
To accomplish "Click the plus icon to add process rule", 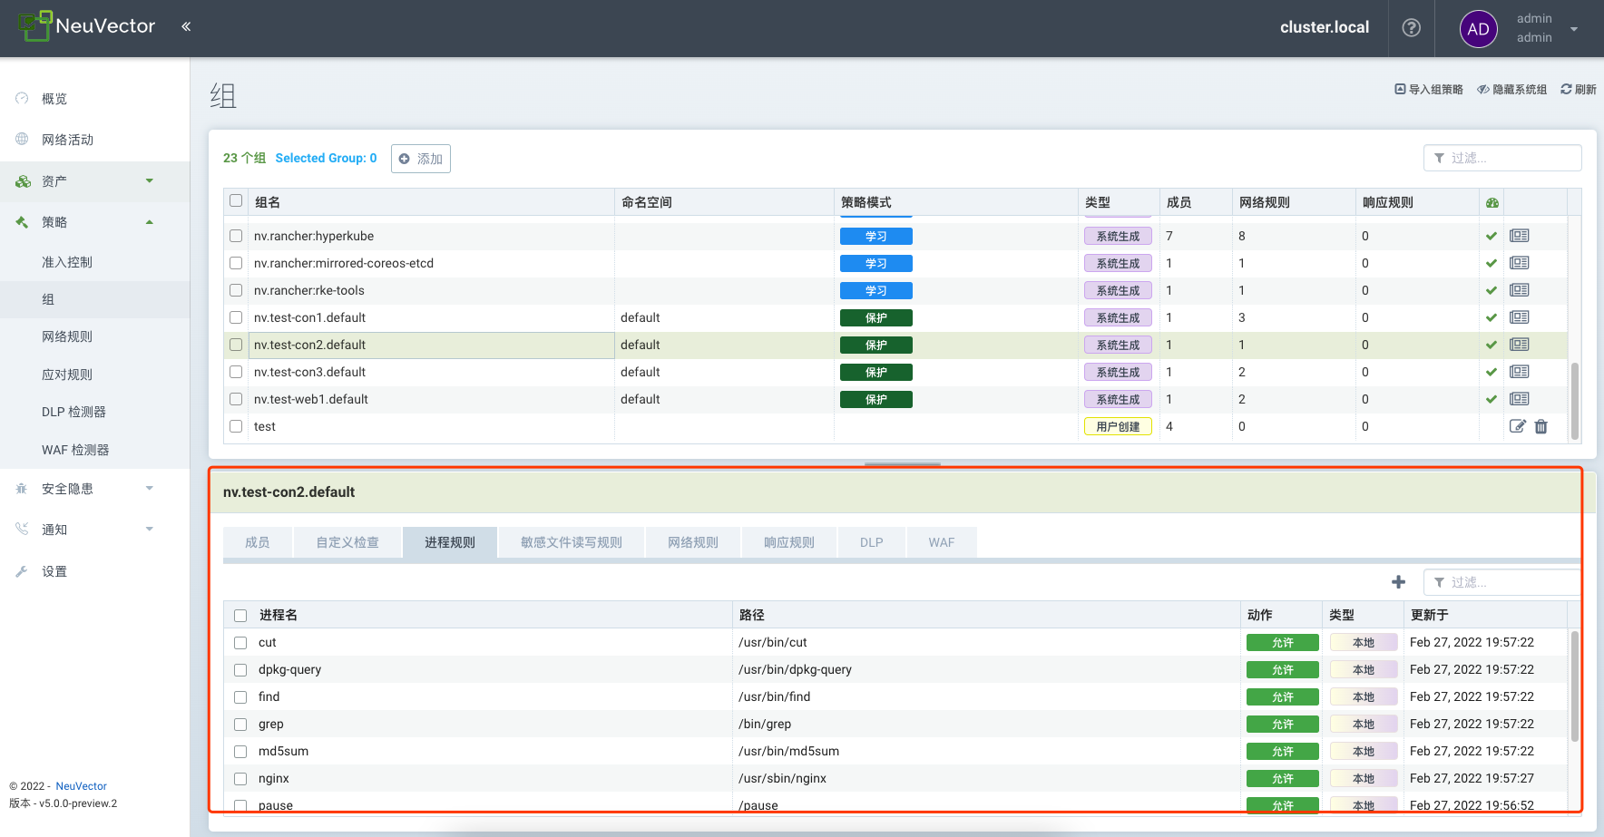I will [1398, 582].
